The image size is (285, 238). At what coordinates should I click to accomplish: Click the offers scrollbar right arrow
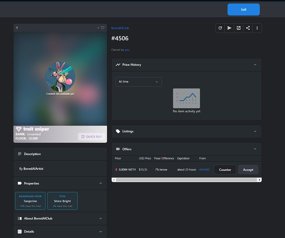pos(259,180)
